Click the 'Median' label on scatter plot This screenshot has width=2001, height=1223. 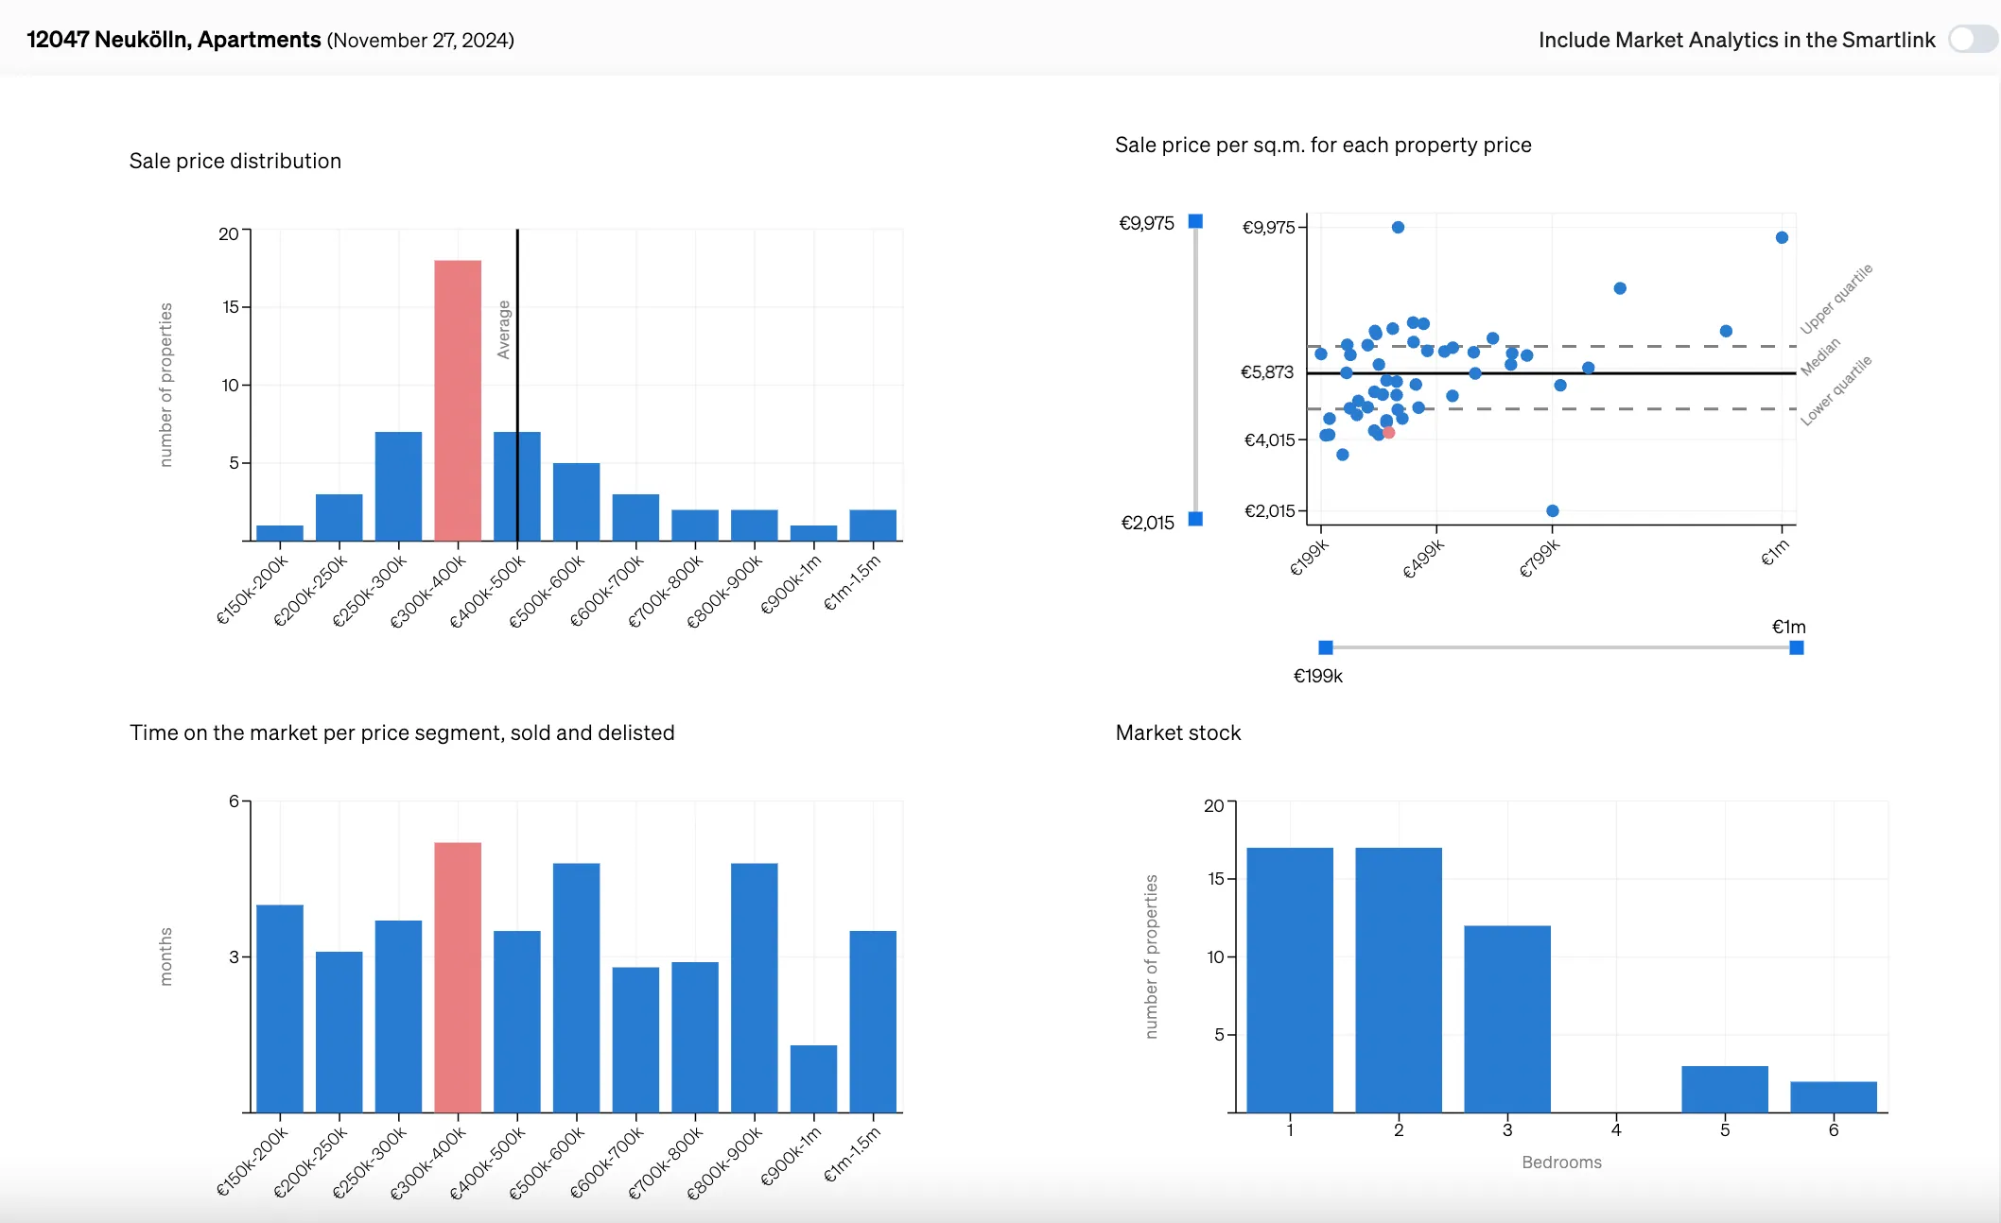(1819, 356)
